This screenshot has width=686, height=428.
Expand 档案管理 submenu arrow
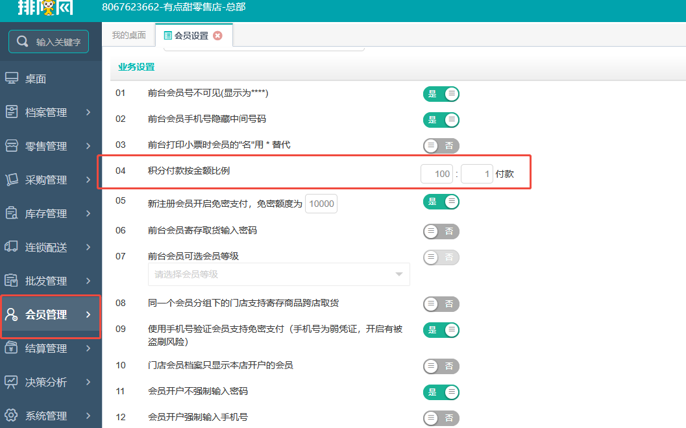(x=88, y=112)
